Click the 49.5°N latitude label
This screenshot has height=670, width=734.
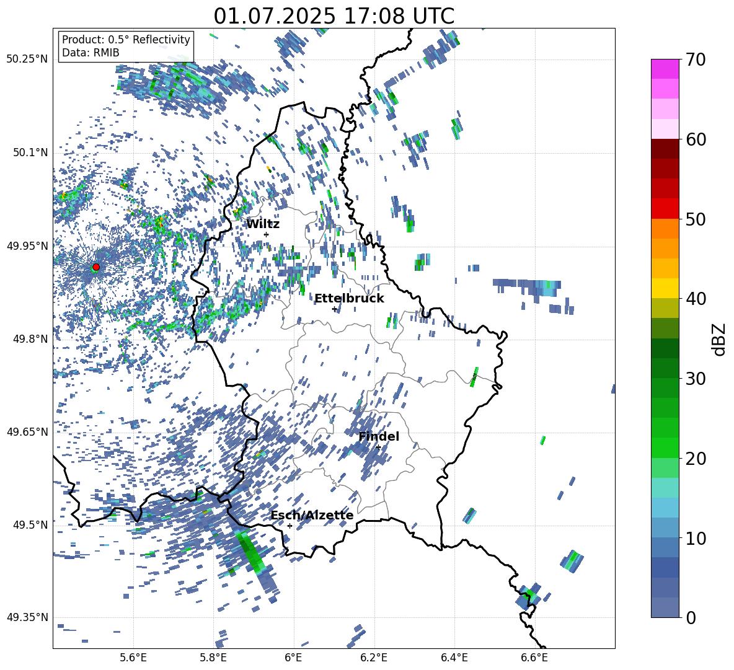tap(31, 524)
